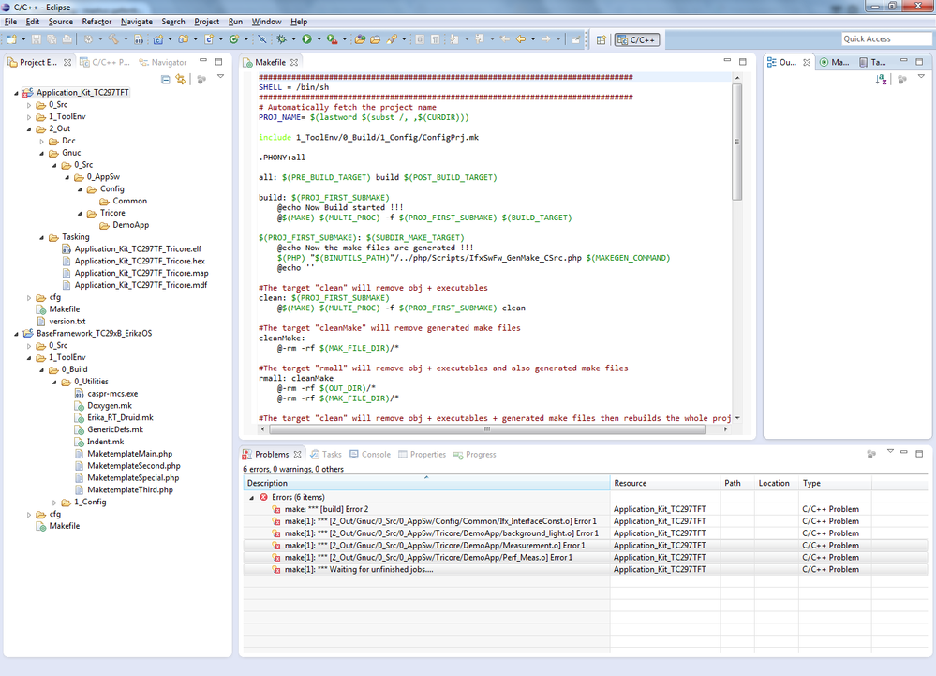Select the C/C++ perspective button
936x676 pixels.
point(637,40)
